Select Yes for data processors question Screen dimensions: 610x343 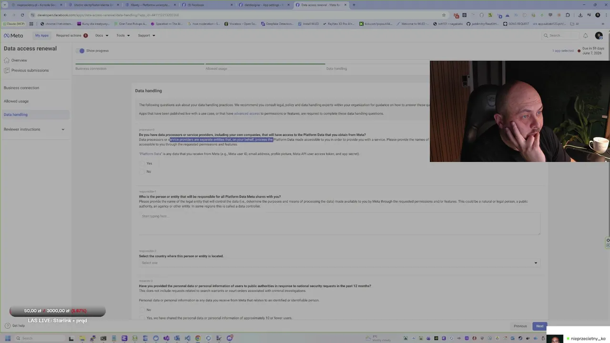tap(142, 163)
